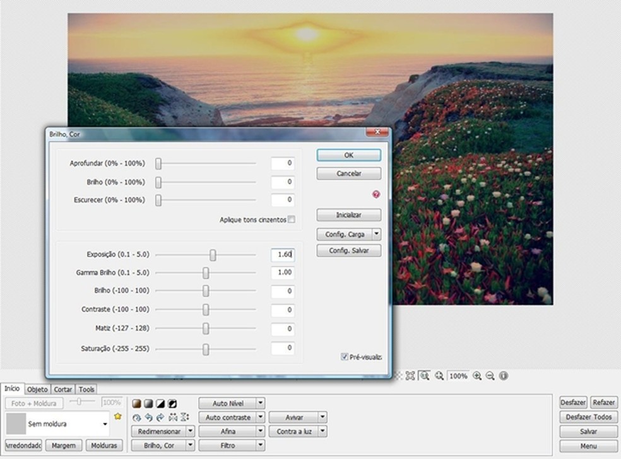Click the zoom in magnifier icon
Image resolution: width=621 pixels, height=459 pixels.
pos(477,376)
